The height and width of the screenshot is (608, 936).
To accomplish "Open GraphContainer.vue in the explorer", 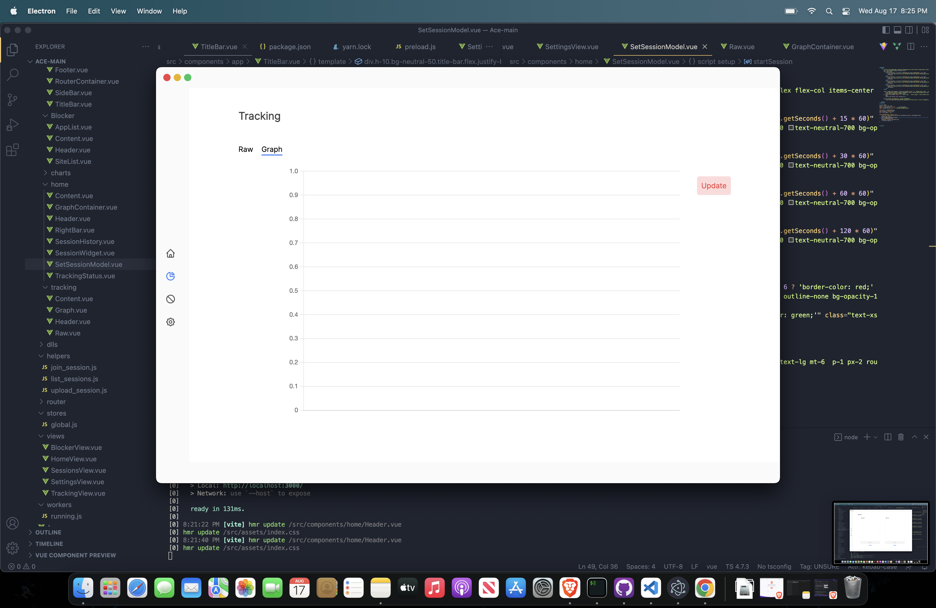I will point(86,207).
